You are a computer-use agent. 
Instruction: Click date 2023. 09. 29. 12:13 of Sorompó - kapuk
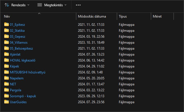[x=91, y=96]
